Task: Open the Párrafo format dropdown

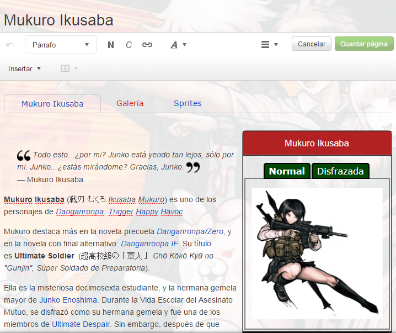Action: point(61,45)
